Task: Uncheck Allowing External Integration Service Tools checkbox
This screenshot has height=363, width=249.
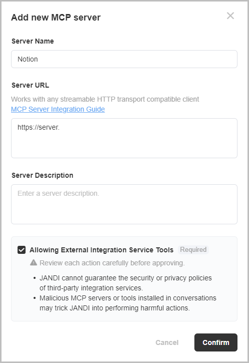Action: click(22, 250)
